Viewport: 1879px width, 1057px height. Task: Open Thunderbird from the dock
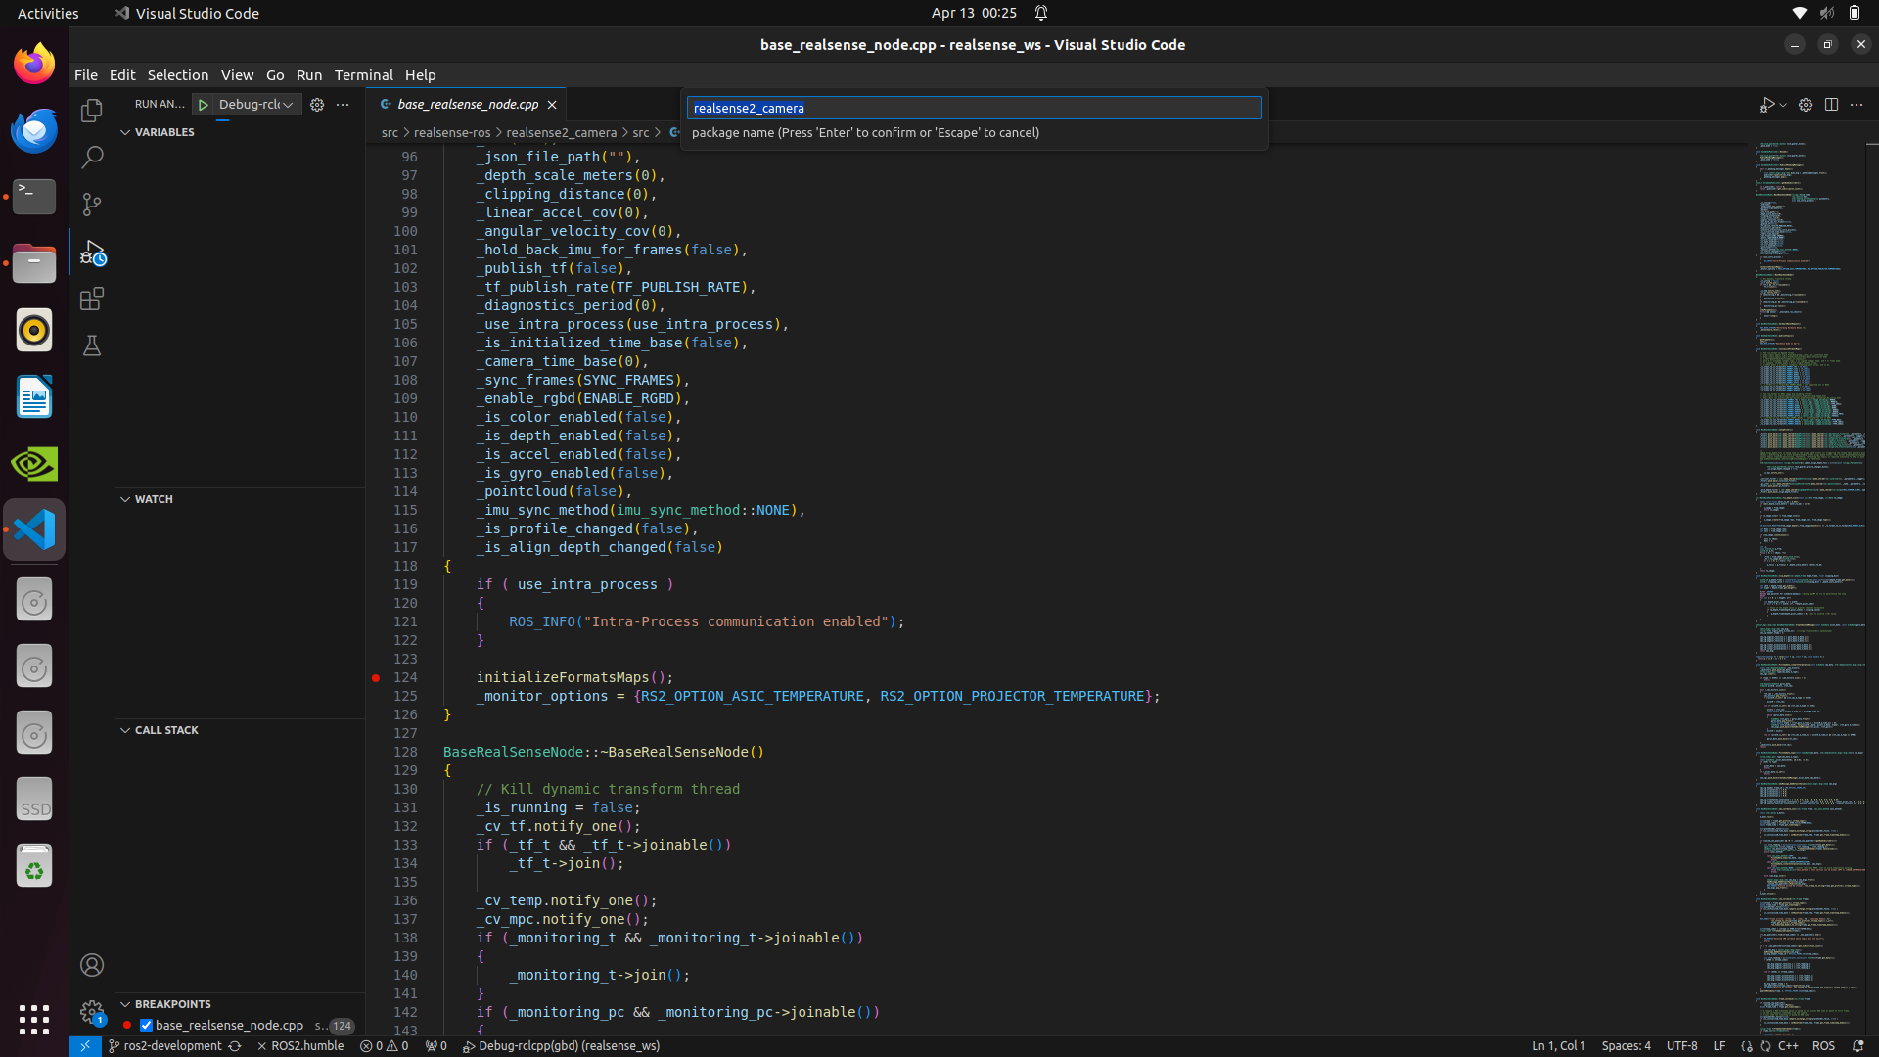click(34, 130)
